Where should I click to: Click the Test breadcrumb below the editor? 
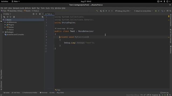coord(58,90)
